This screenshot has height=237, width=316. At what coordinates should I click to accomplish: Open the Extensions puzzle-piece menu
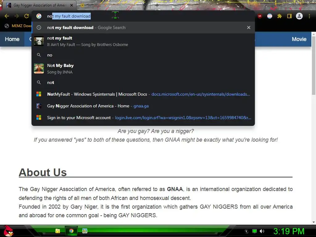click(x=280, y=16)
